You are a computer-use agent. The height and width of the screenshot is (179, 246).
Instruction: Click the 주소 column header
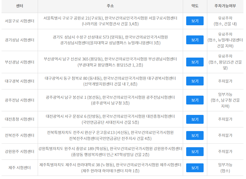coord(110,6)
